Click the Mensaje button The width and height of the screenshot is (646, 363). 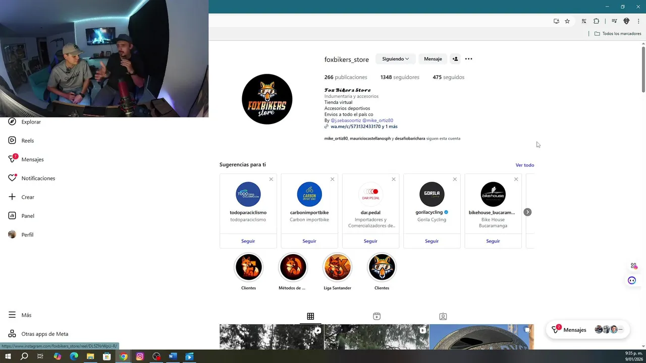pos(433,59)
